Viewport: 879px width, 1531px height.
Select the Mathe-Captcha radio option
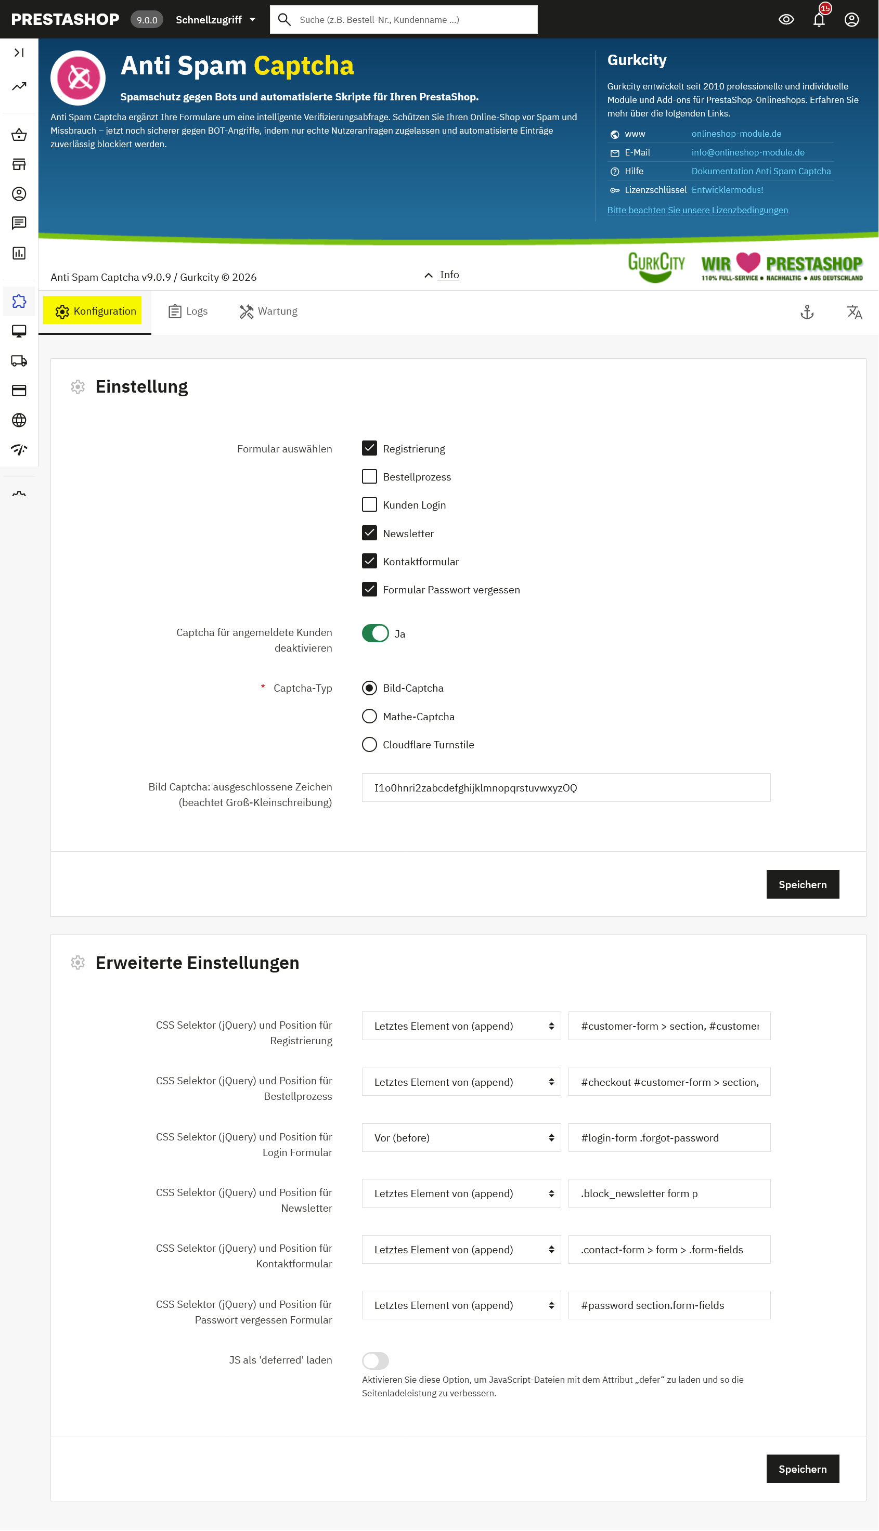tap(369, 716)
